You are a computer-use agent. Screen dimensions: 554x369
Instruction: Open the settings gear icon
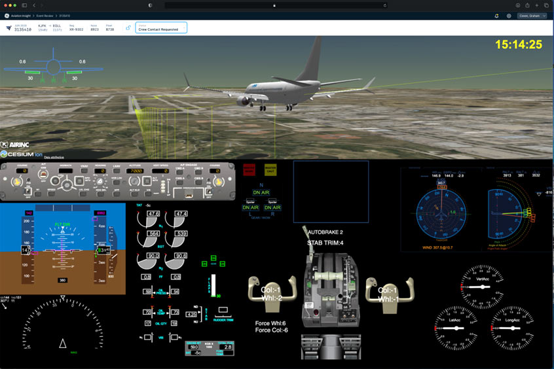[509, 16]
